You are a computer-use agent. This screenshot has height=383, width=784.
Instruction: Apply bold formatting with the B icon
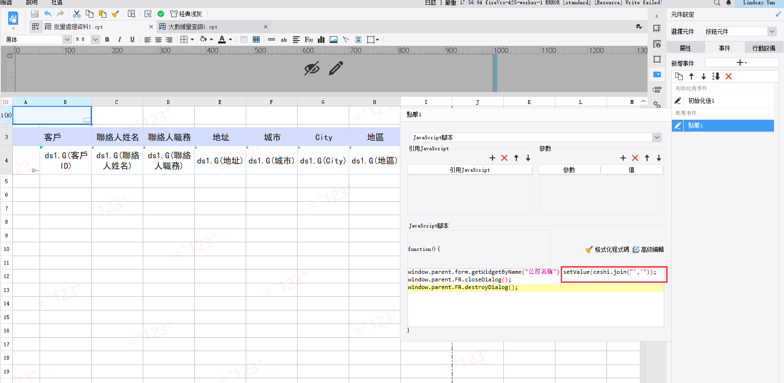click(x=107, y=40)
